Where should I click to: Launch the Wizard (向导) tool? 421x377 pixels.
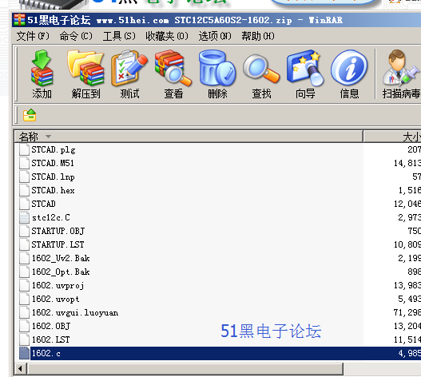coord(305,74)
